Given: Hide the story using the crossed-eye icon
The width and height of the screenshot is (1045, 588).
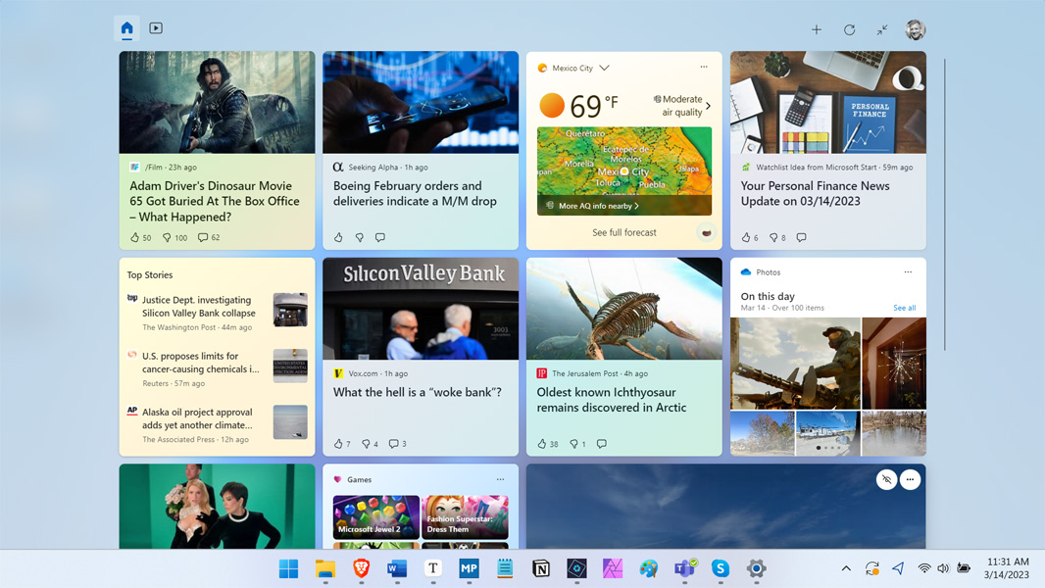Looking at the screenshot, I should [886, 479].
